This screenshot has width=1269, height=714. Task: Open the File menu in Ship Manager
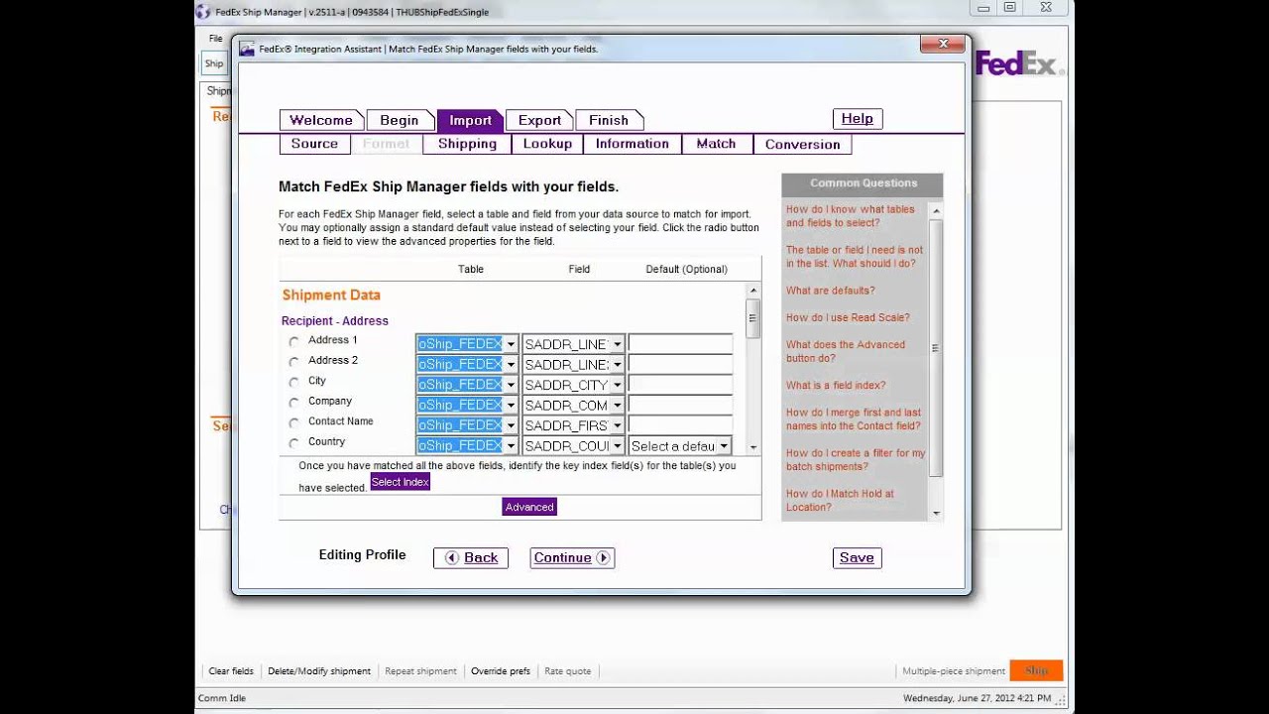[215, 38]
